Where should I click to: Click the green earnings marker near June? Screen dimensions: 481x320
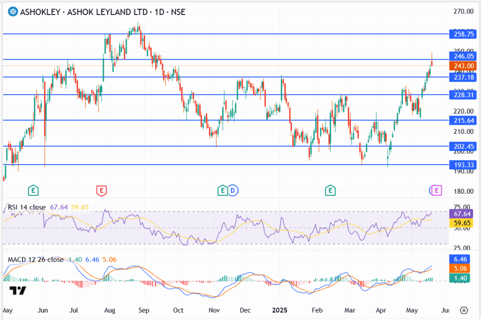33,190
